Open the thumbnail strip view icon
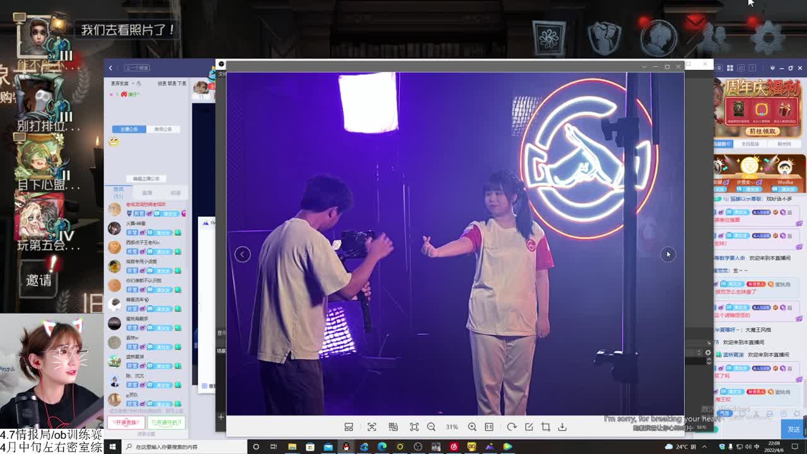This screenshot has height=454, width=807. pyautogui.click(x=349, y=427)
